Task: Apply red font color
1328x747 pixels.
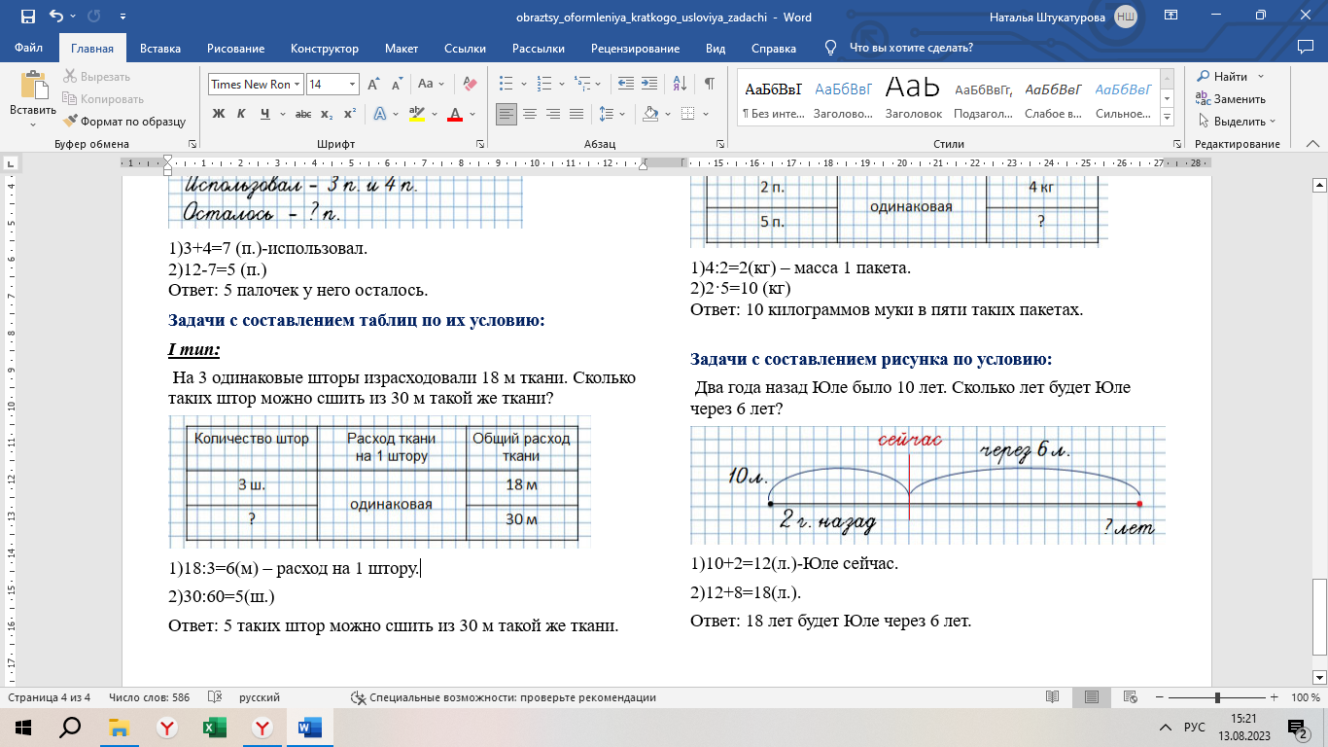Action: [x=454, y=114]
